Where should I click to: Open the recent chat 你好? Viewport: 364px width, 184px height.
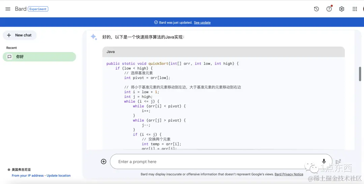39,56
